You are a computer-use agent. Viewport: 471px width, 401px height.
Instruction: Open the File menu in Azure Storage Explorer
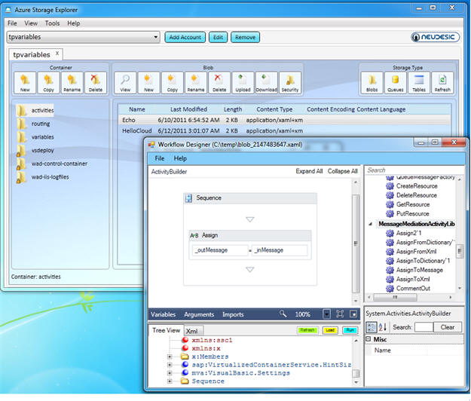(12, 23)
